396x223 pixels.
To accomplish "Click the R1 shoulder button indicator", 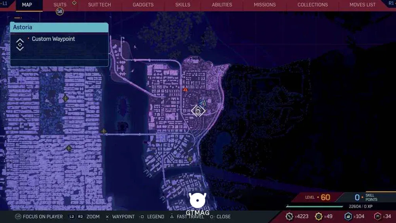I will 391,3.
